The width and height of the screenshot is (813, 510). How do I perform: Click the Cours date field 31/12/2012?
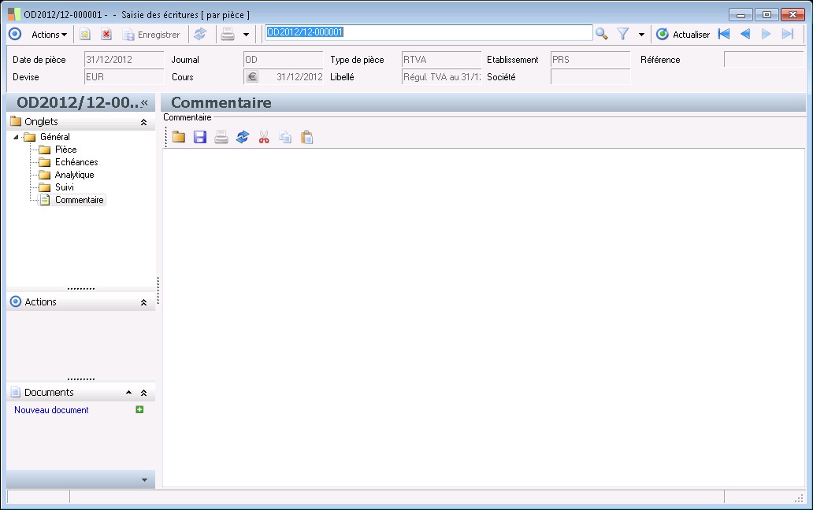pos(292,76)
